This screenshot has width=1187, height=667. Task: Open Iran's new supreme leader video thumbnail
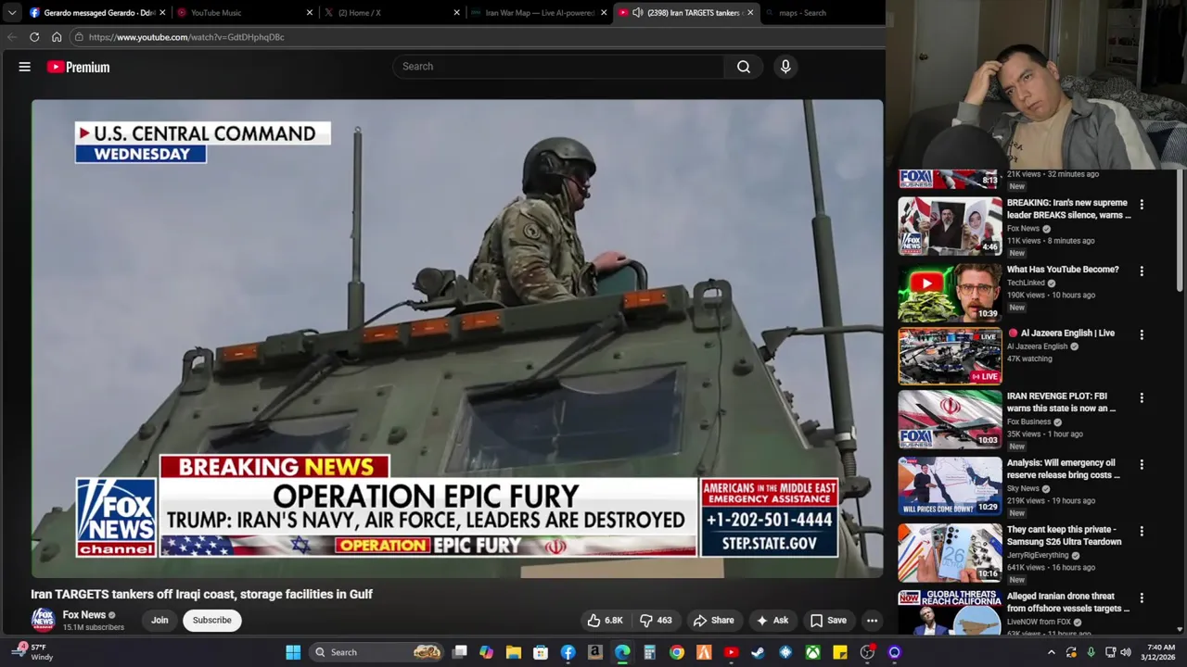pos(950,225)
